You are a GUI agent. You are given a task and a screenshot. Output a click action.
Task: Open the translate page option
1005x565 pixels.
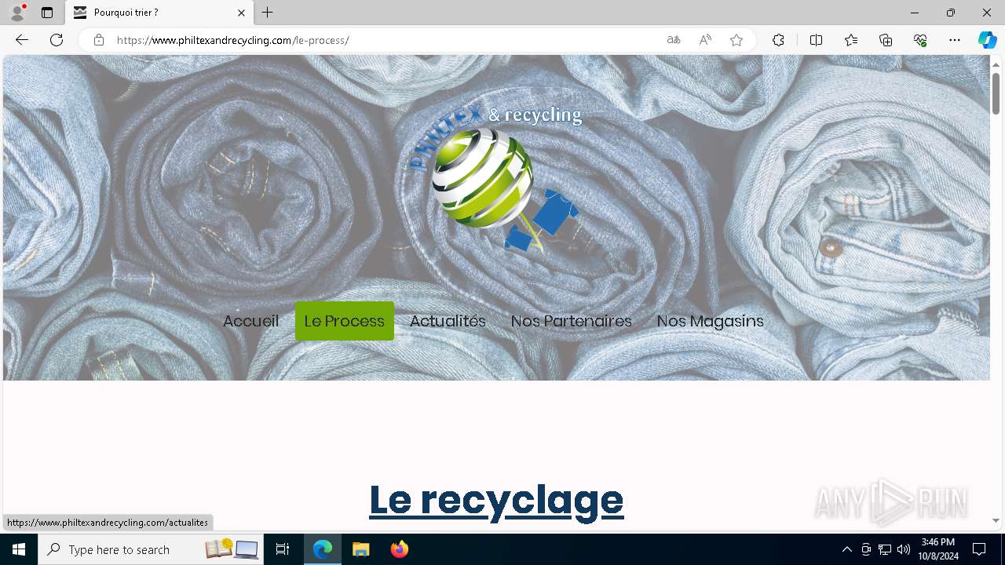point(674,40)
